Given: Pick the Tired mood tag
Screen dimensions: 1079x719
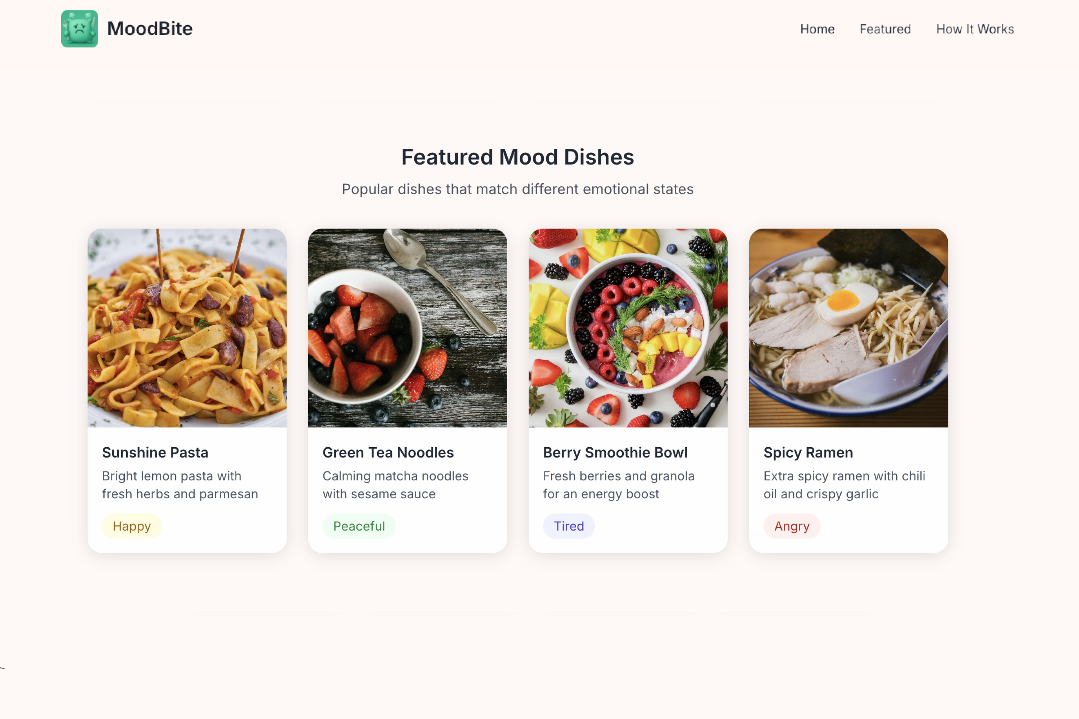Looking at the screenshot, I should click(x=569, y=526).
